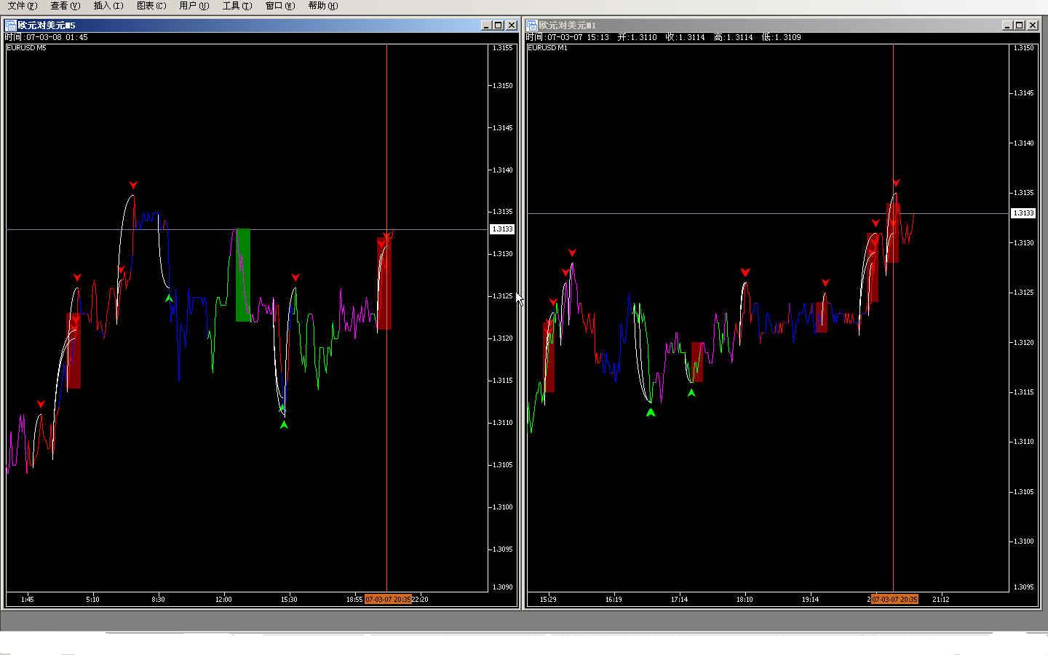This screenshot has height=655, width=1048.
Task: Click 1.3095 on the M1 price scale
Action: click(1024, 587)
